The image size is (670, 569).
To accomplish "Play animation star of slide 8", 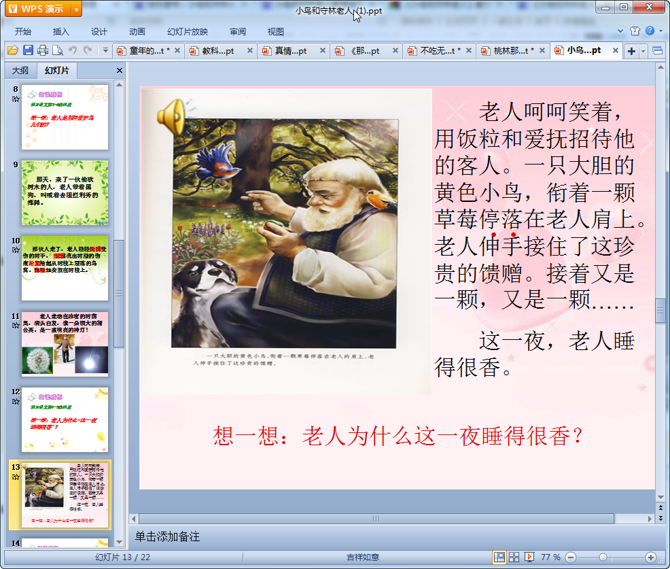I will pyautogui.click(x=16, y=99).
